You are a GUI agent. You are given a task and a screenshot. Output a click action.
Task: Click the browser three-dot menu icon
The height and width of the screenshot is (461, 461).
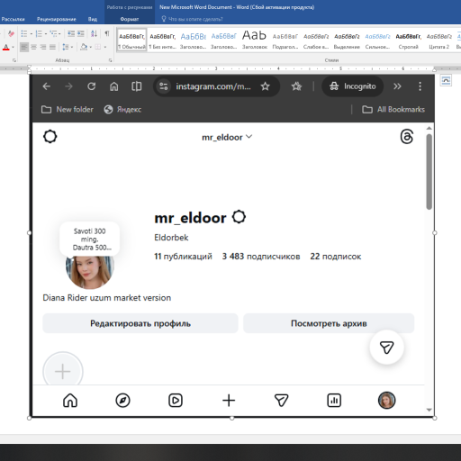tap(420, 86)
